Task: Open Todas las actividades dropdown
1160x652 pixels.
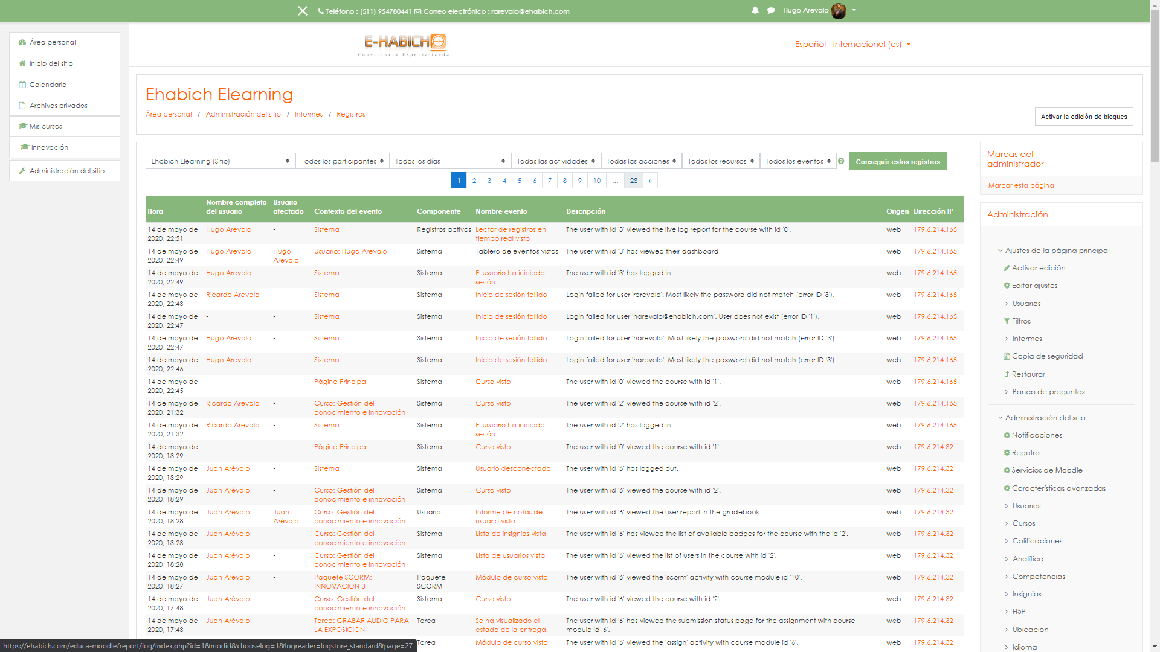Action: pos(556,161)
